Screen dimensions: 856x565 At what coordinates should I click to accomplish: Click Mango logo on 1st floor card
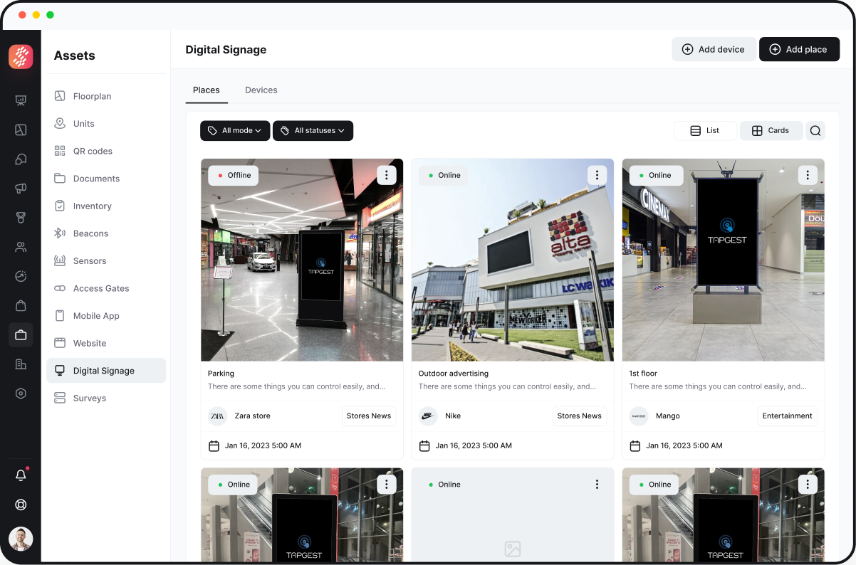pos(639,416)
